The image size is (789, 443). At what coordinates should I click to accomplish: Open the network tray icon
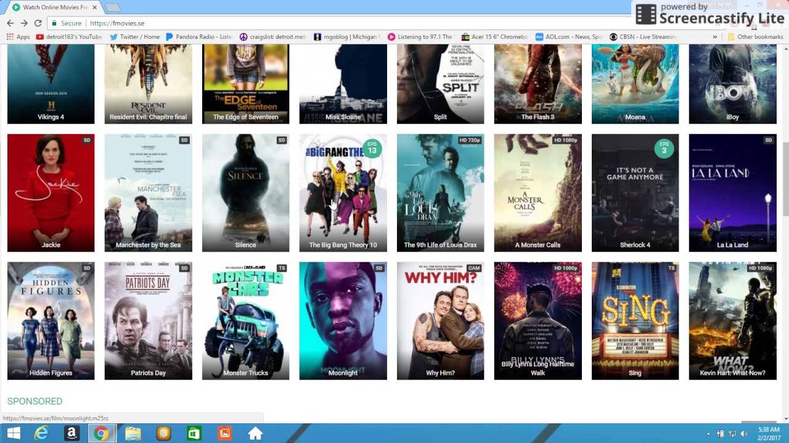[732, 434]
